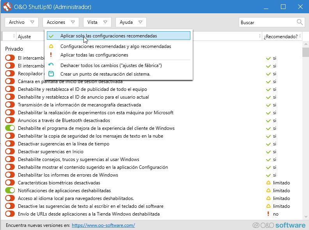Click green check on programa de mejora row
Viewport: 309px width, 230px height.
point(268,129)
